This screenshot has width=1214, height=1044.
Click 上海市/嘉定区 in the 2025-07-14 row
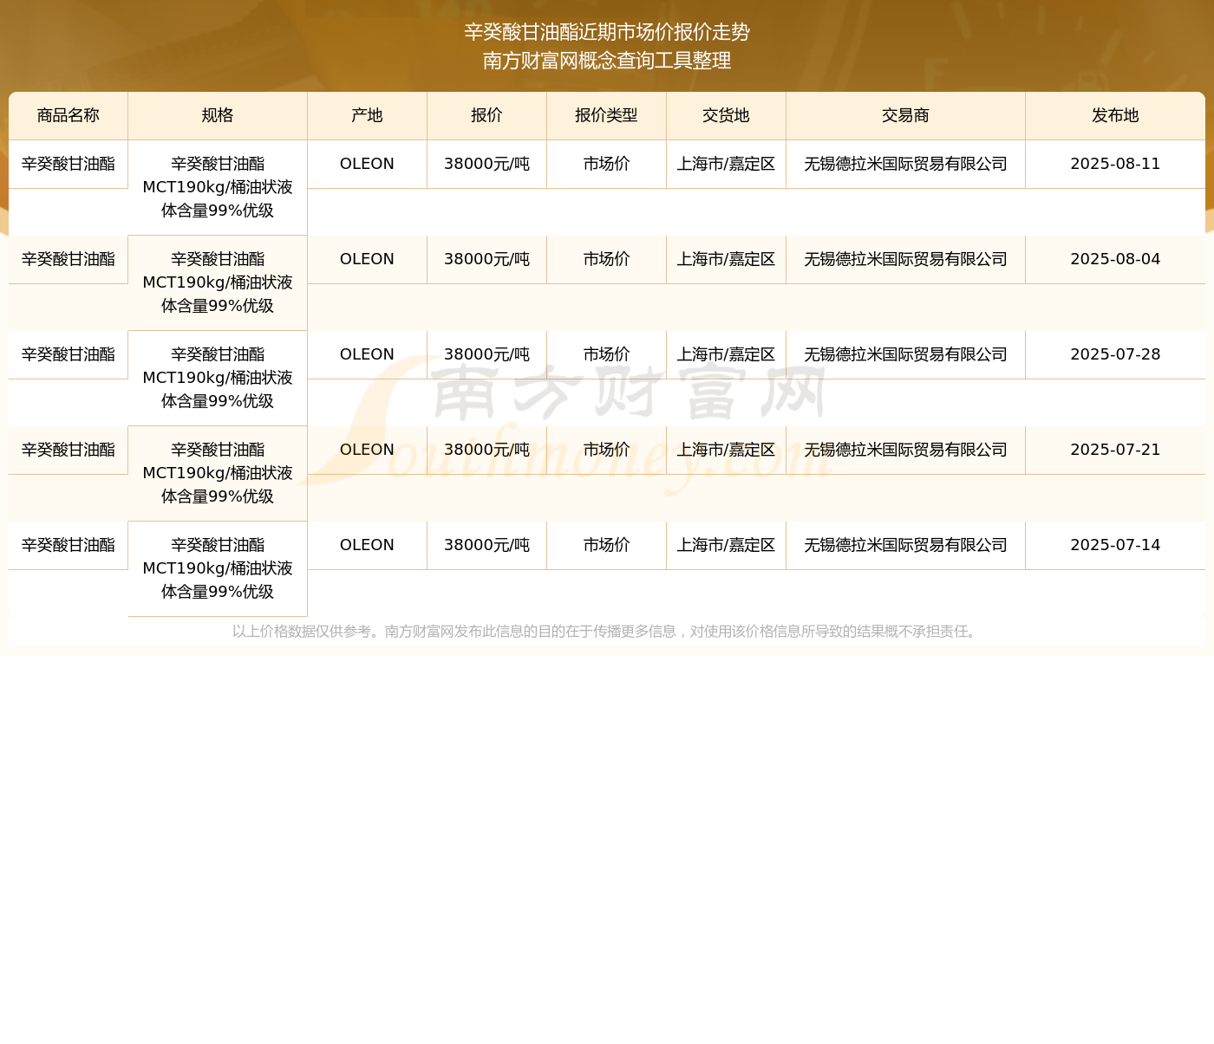pyautogui.click(x=727, y=545)
